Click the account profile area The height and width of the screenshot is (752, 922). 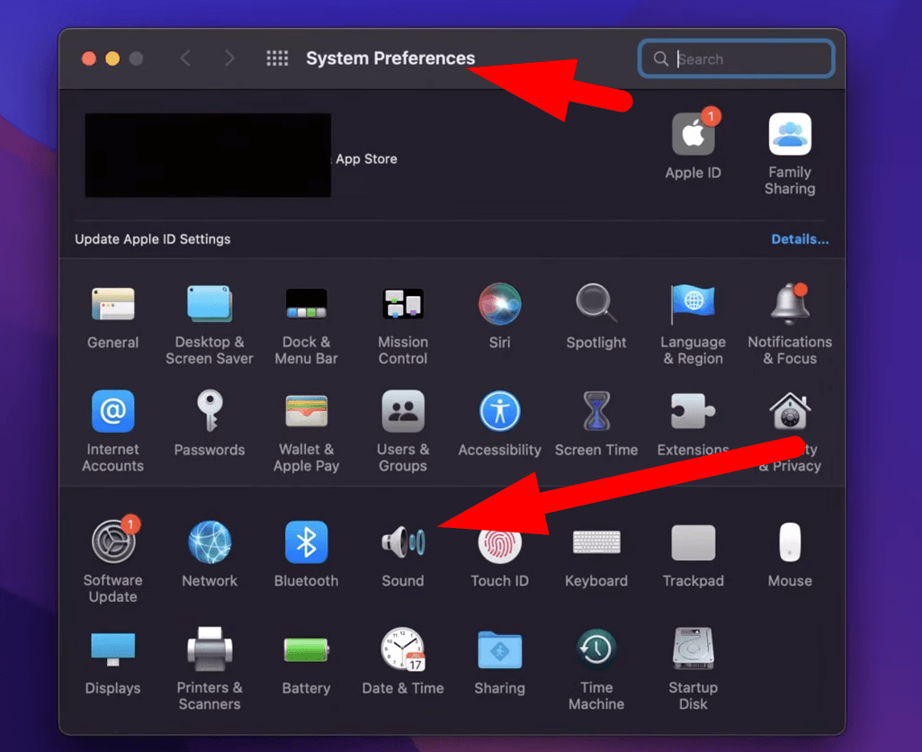[208, 156]
